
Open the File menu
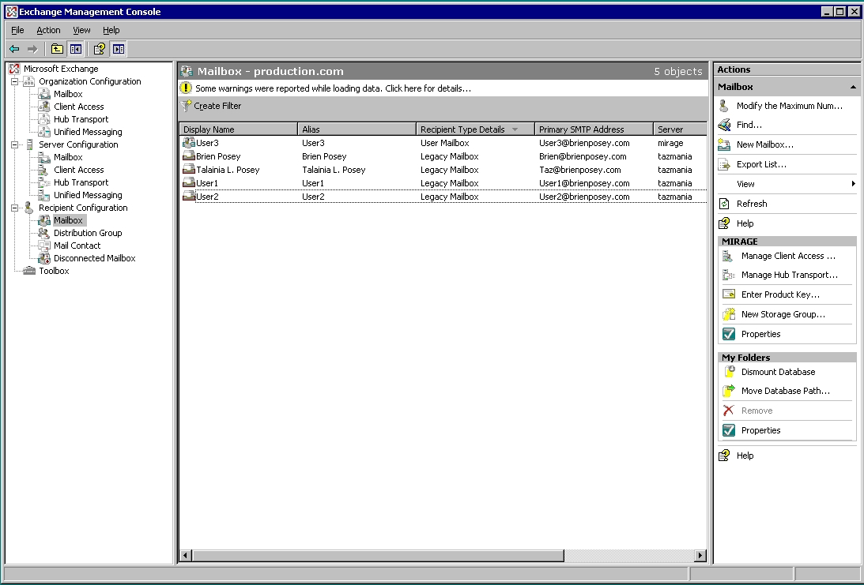[17, 30]
